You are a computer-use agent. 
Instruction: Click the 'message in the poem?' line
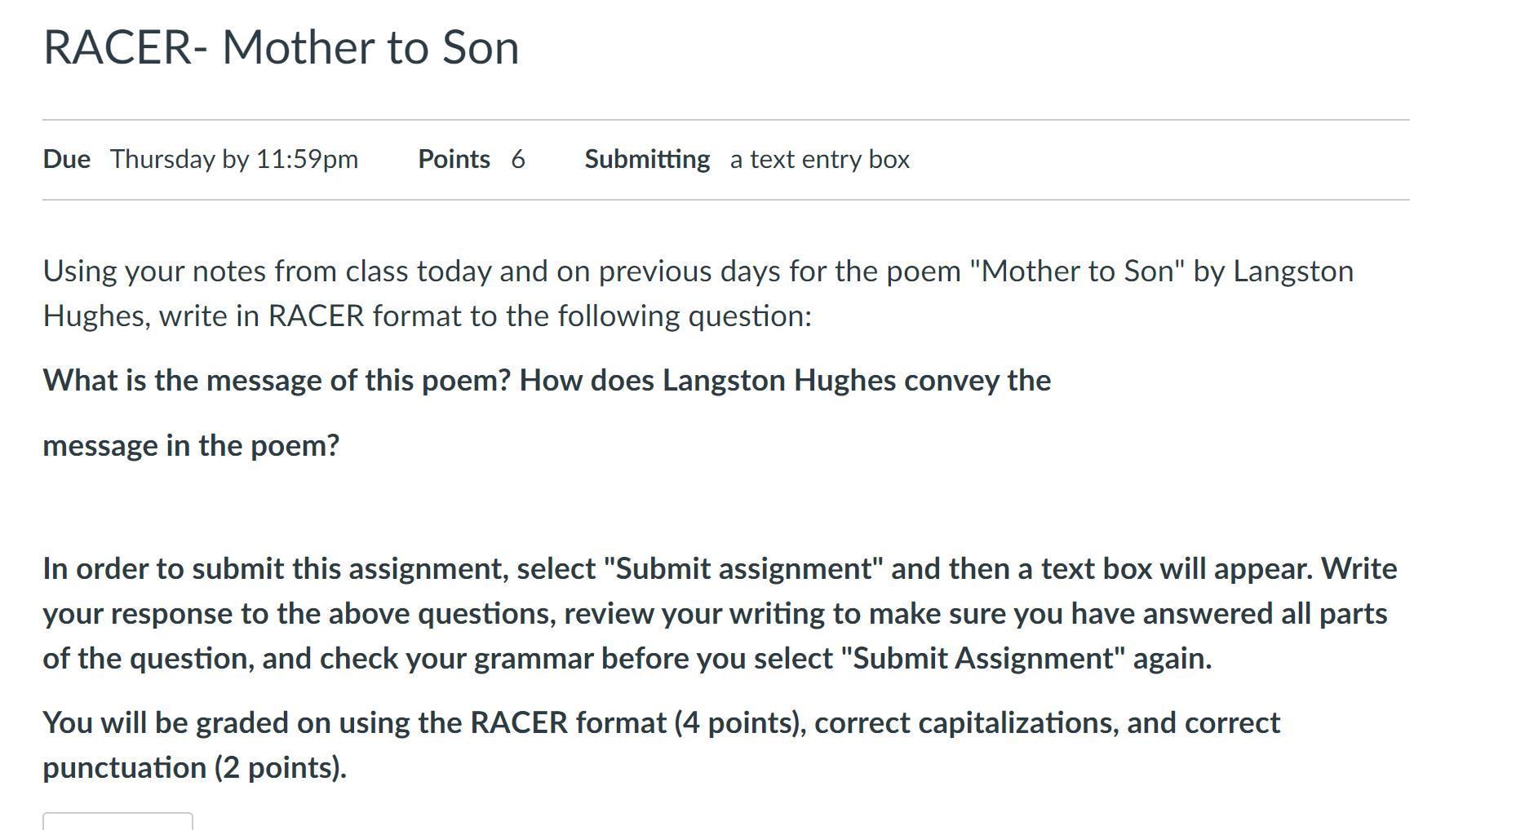[x=191, y=445]
